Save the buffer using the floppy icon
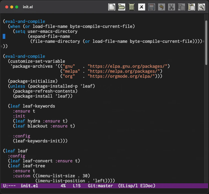 (x=152, y=7)
